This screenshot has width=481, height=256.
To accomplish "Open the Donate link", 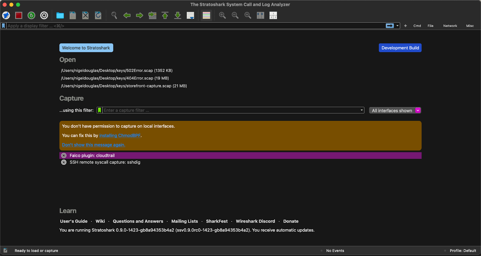I will (291, 221).
